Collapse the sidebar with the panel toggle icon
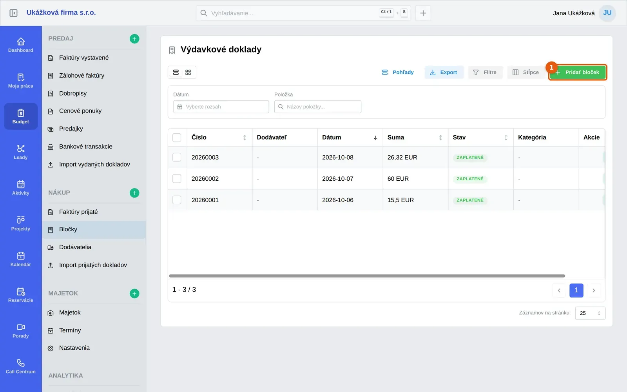The height and width of the screenshot is (392, 627). (13, 13)
